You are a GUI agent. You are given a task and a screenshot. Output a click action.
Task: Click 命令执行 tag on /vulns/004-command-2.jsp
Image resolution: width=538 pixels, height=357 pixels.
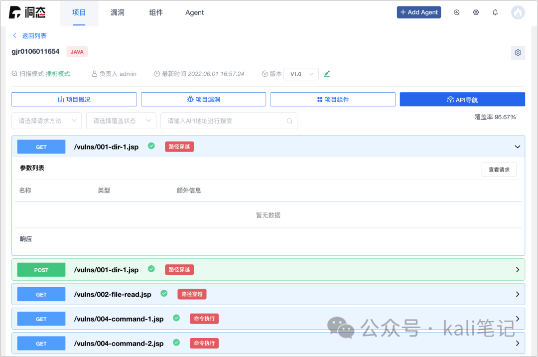204,343
